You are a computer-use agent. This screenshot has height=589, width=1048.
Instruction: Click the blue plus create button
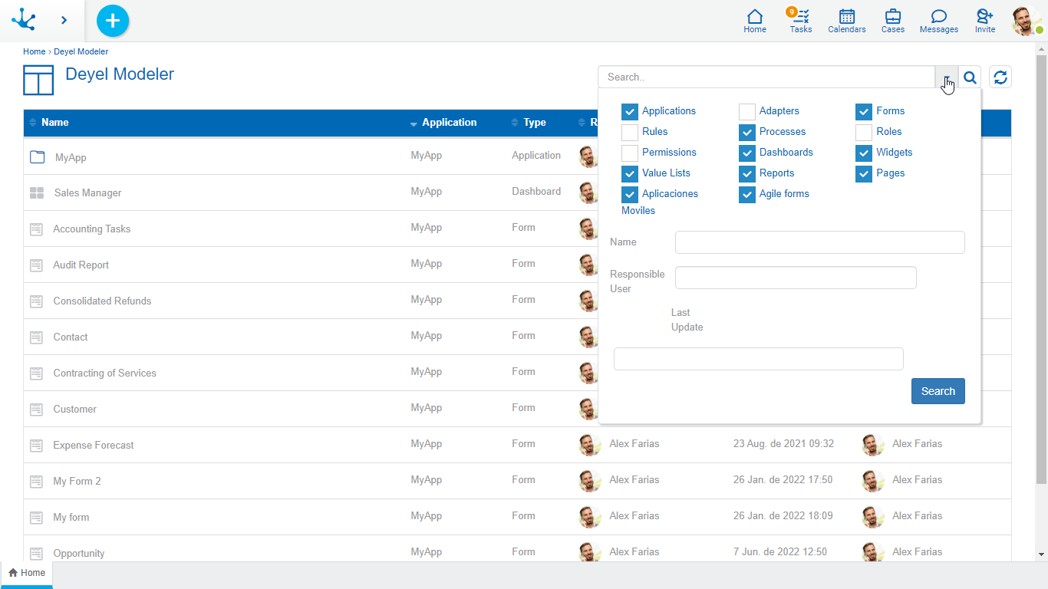click(113, 21)
